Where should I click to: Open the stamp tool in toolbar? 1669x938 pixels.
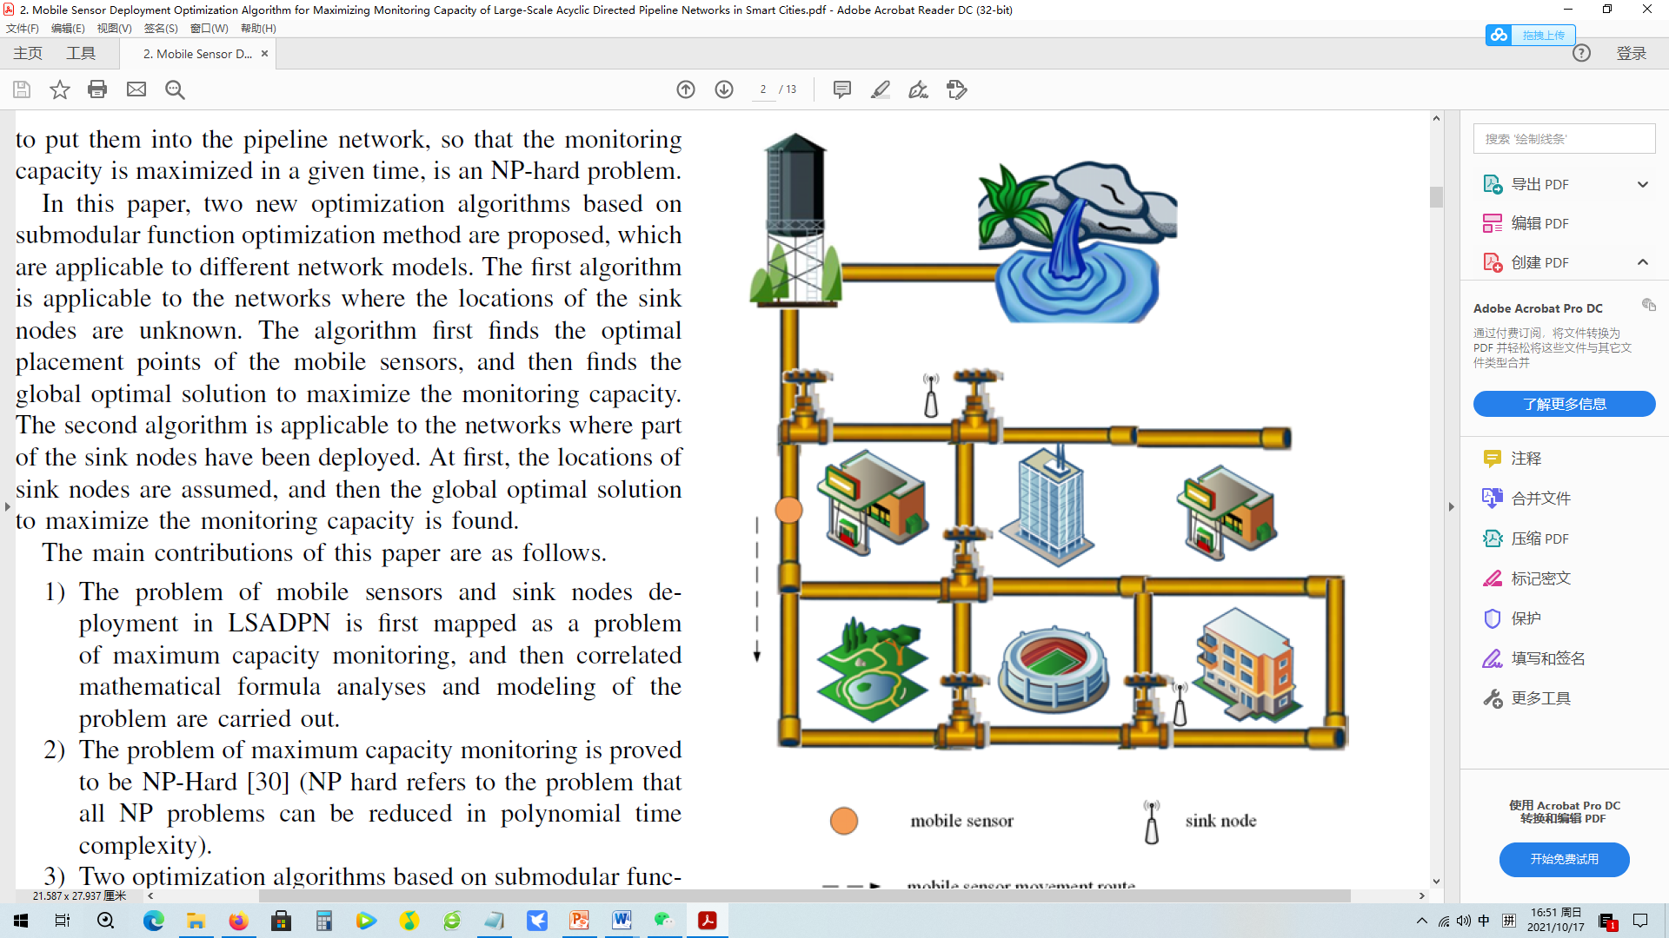pos(957,89)
